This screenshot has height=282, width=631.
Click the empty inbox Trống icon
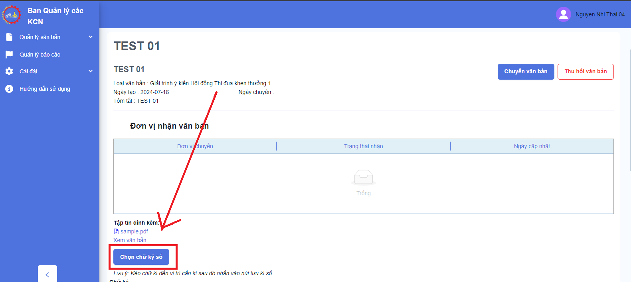point(363,178)
